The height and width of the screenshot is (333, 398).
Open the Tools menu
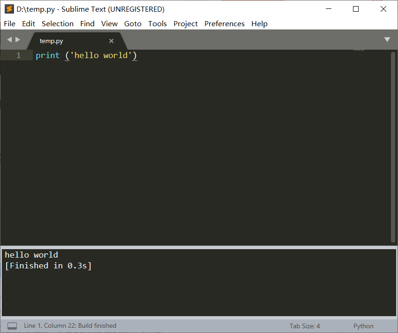click(x=158, y=23)
